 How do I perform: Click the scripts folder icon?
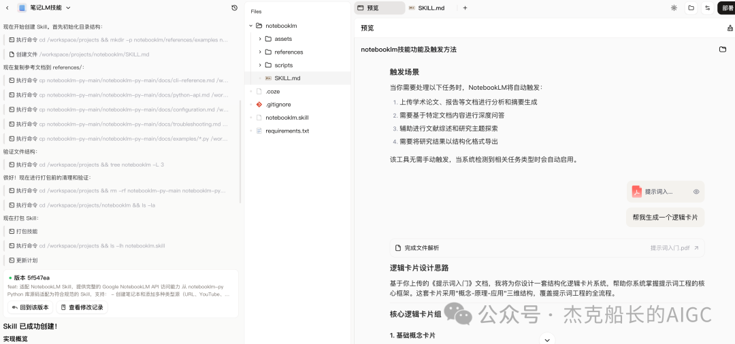[268, 65]
